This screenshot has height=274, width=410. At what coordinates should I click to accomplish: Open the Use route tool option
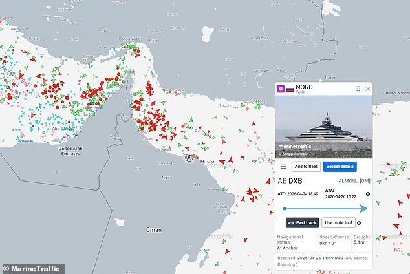(338, 223)
